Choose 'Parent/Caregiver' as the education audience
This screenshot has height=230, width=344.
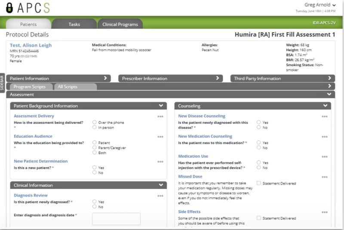coord(95,147)
